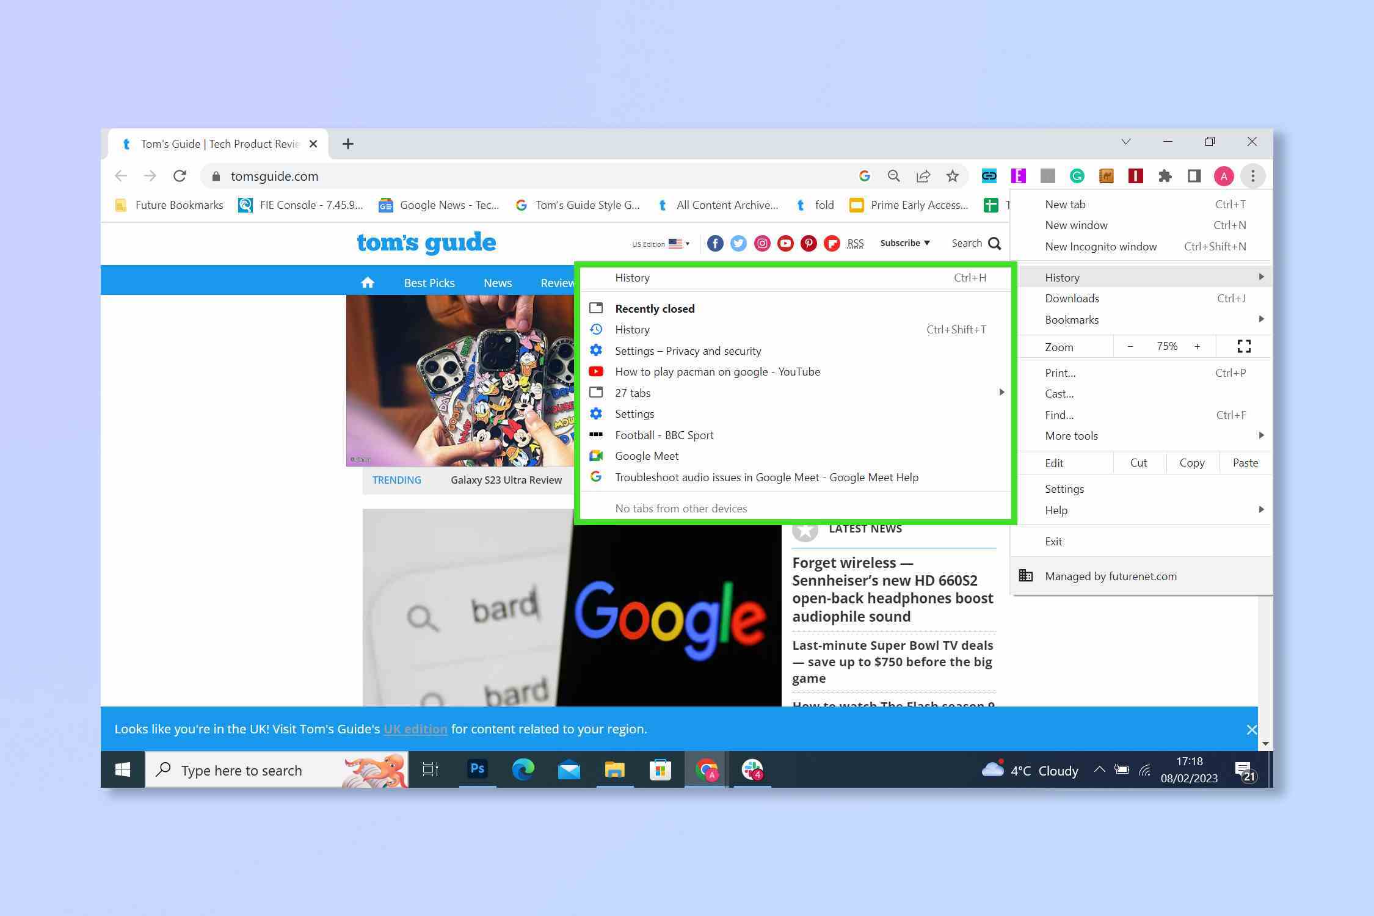
Task: Select the Share page icon
Action: [921, 175]
